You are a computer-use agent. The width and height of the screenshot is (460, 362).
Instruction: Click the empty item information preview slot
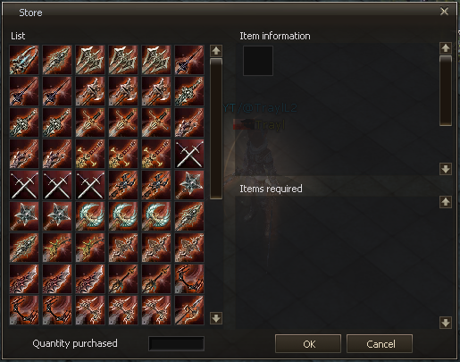[258, 61]
